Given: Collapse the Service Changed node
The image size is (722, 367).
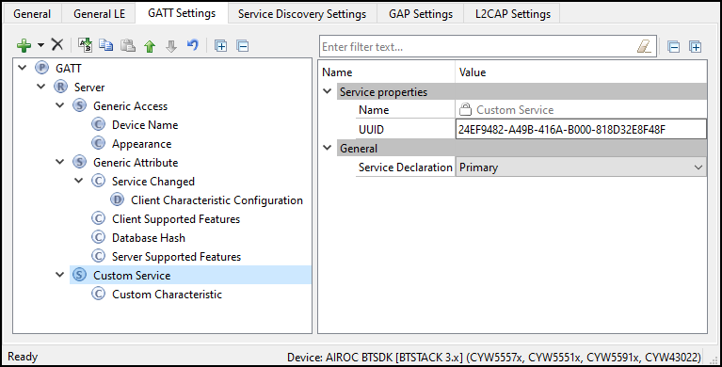Looking at the screenshot, I should pyautogui.click(x=79, y=181).
